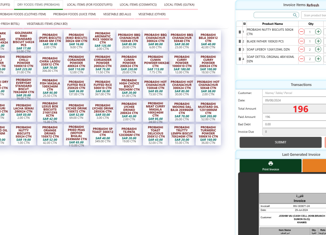This screenshot has height=235, width=326.
Task: Click Refresh next to Invoice Items
Action: point(313,5)
